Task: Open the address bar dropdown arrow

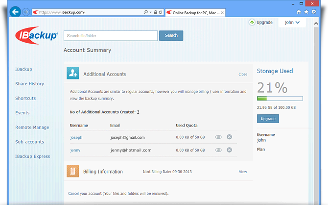Action: pos(150,12)
